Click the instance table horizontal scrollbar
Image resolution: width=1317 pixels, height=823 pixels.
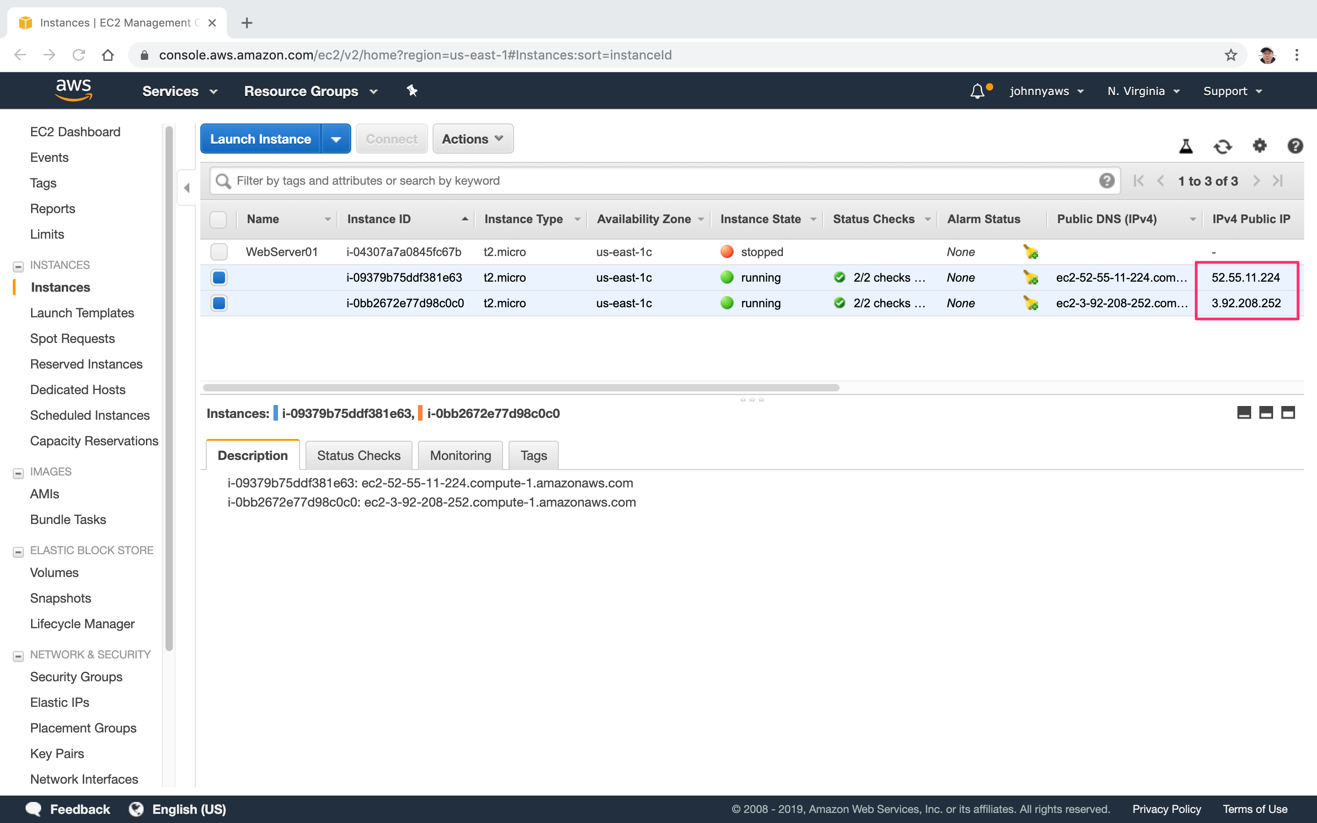click(x=521, y=388)
